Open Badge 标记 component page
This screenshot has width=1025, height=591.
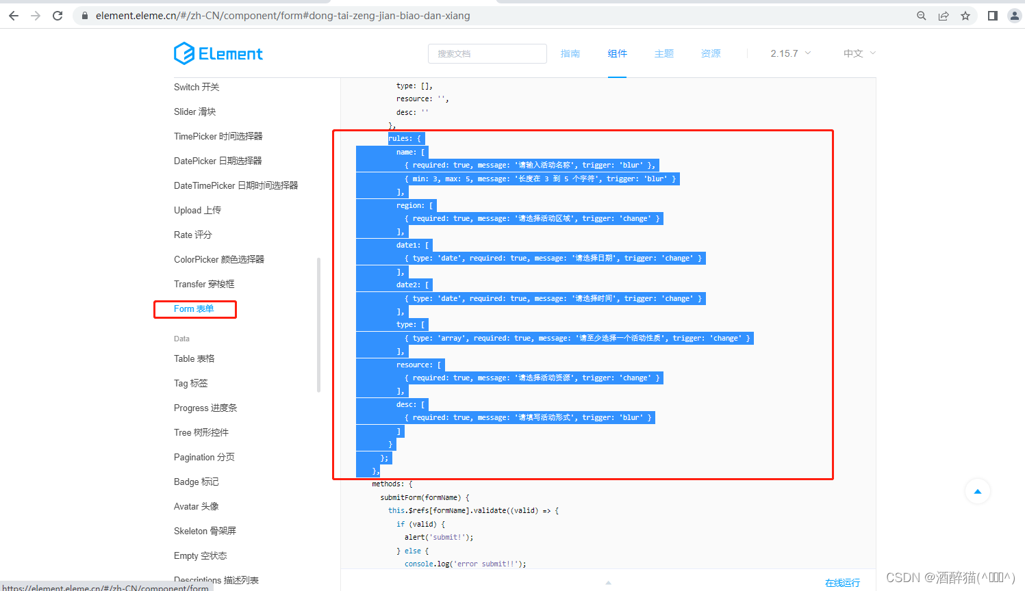197,482
